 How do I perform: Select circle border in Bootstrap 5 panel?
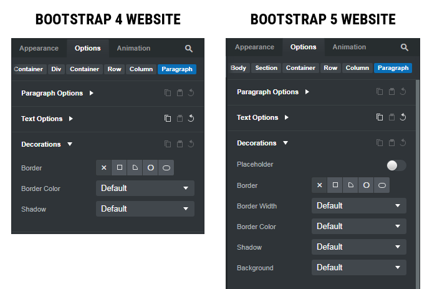click(366, 185)
